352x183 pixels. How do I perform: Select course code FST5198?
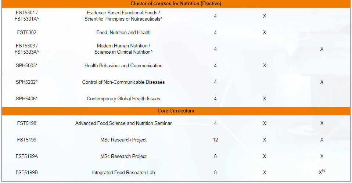[x=26, y=123]
